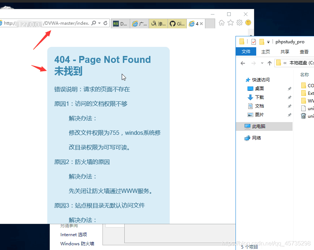Select 此电脑 in the navigation pane
Viewport: 314px width, 250px height.
click(264, 126)
